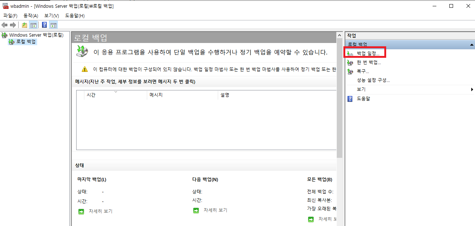Click 자세히 보기 under 다음 백업

(x=215, y=210)
